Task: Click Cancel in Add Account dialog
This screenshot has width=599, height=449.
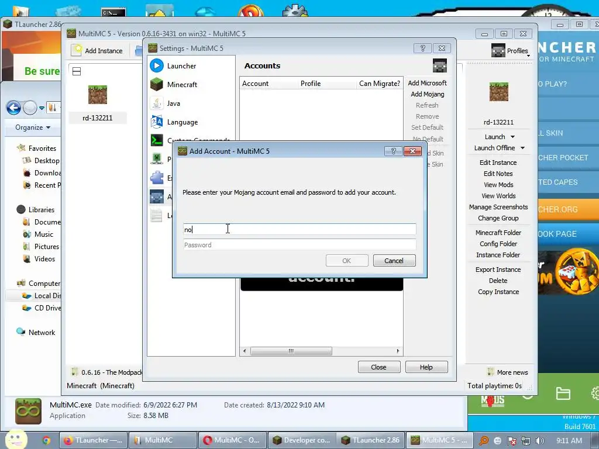Action: click(394, 260)
